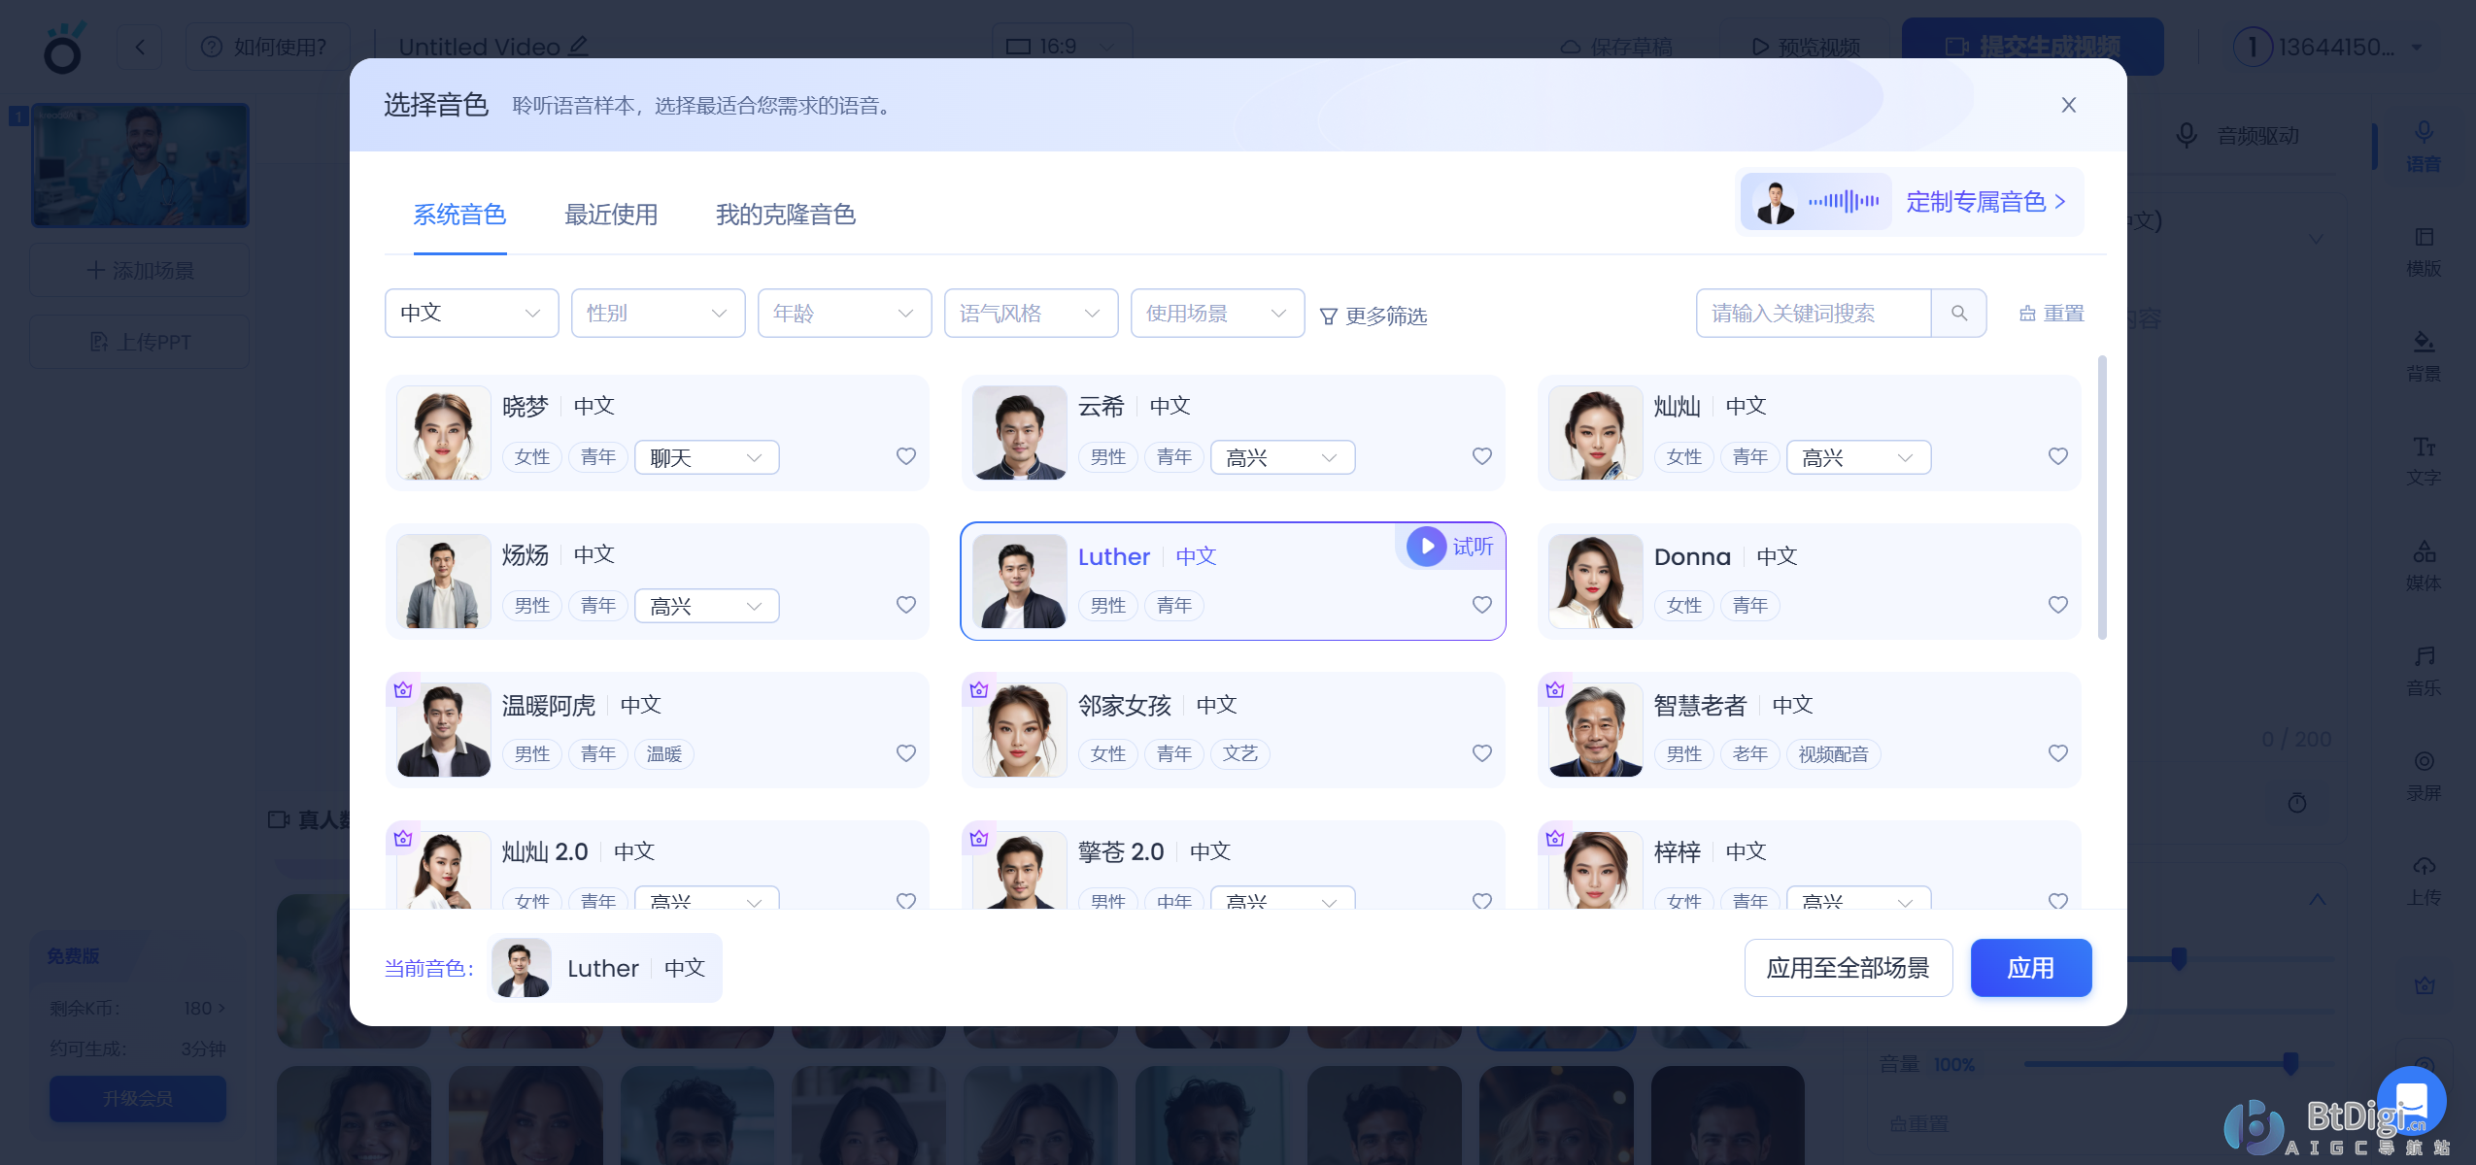Click the search magnifier icon
The height and width of the screenshot is (1165, 2476).
click(x=1958, y=313)
